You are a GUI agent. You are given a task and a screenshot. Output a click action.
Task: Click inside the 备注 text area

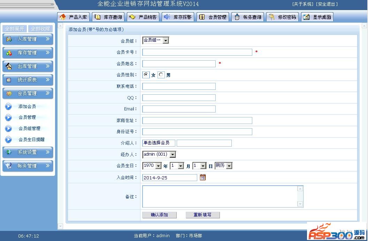(x=223, y=196)
